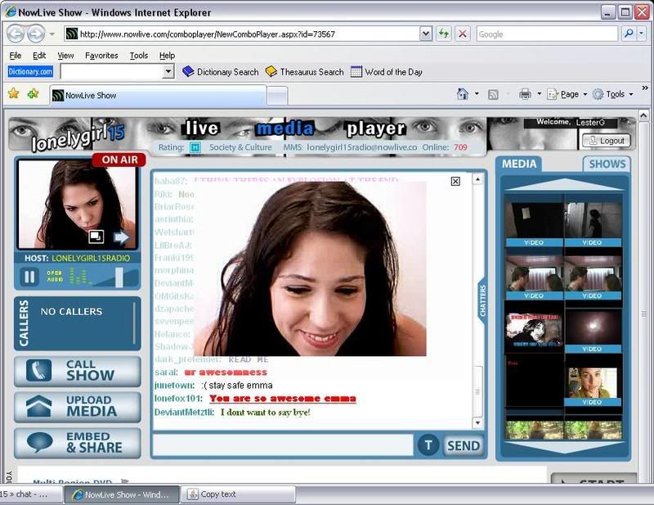The width and height of the screenshot is (654, 505).
Task: Open the View menu
Action: pyautogui.click(x=65, y=55)
